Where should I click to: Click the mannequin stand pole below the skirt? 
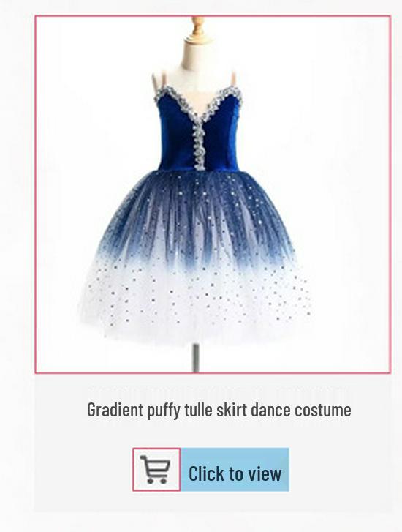(196, 358)
